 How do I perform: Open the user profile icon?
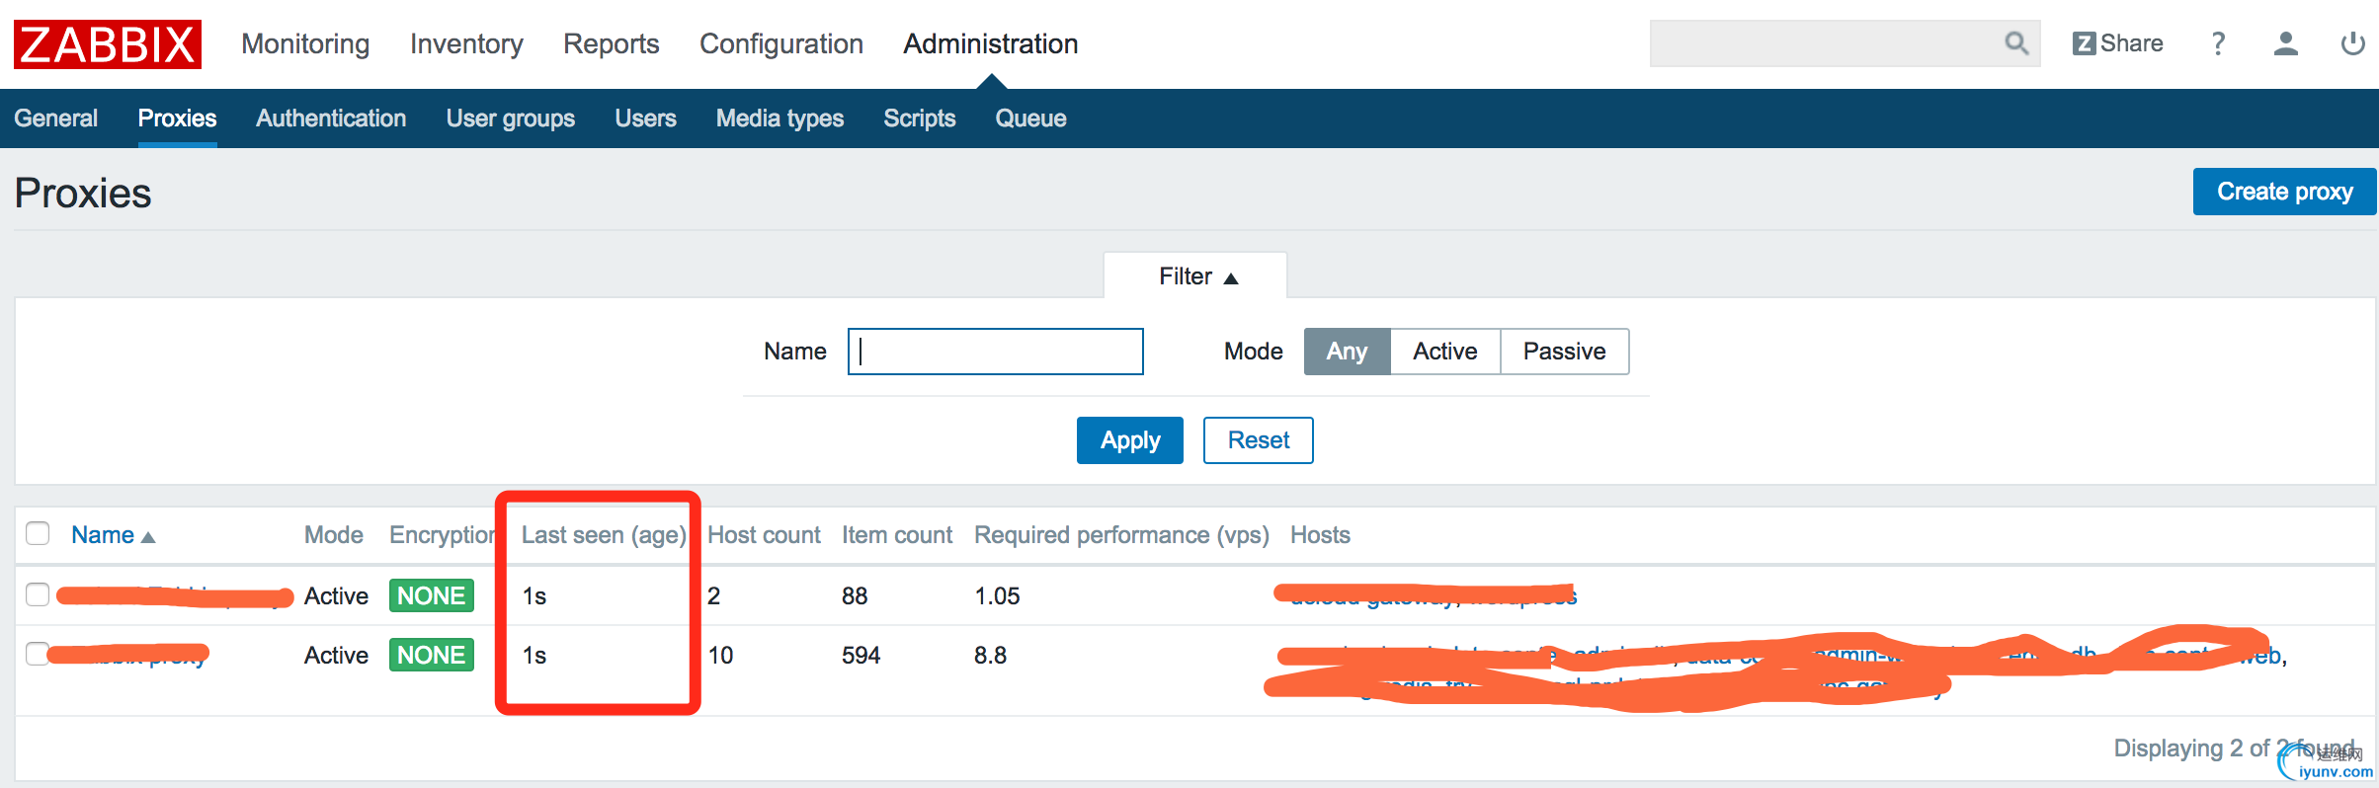click(2285, 43)
